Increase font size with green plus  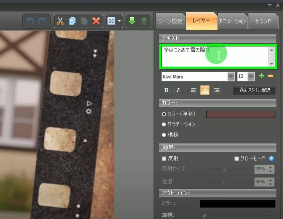coord(261,76)
